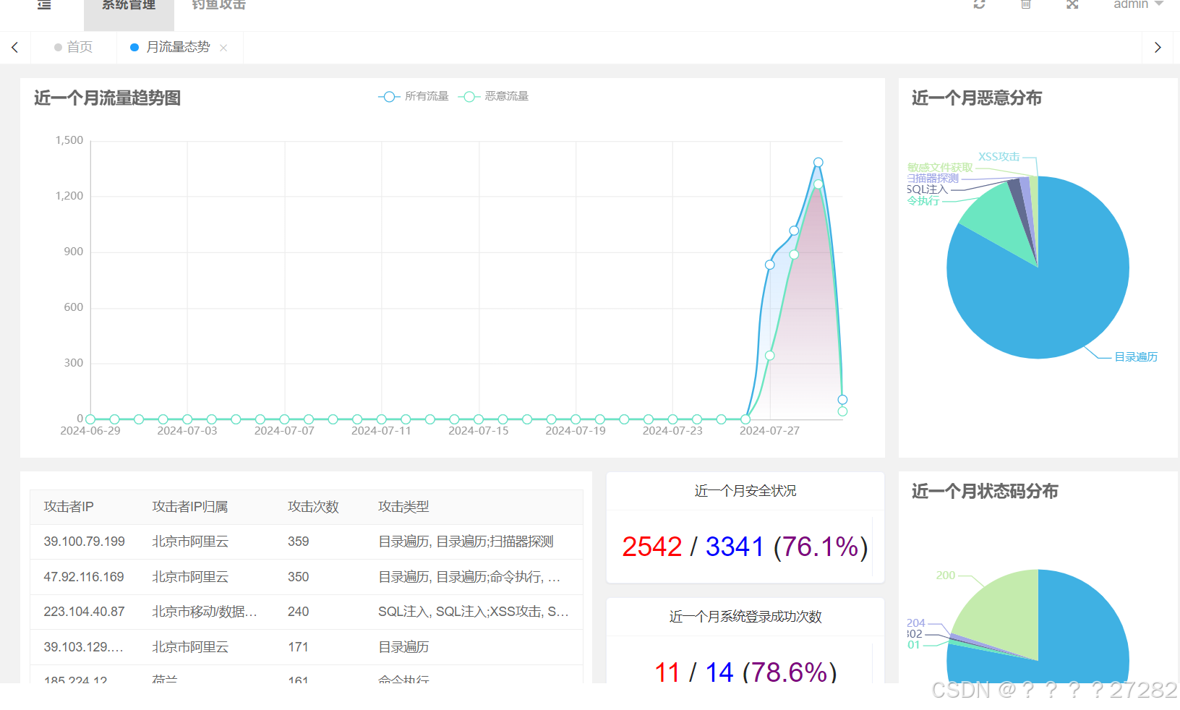Click the attack count 240 cell
1180x710 pixels.
coord(299,612)
